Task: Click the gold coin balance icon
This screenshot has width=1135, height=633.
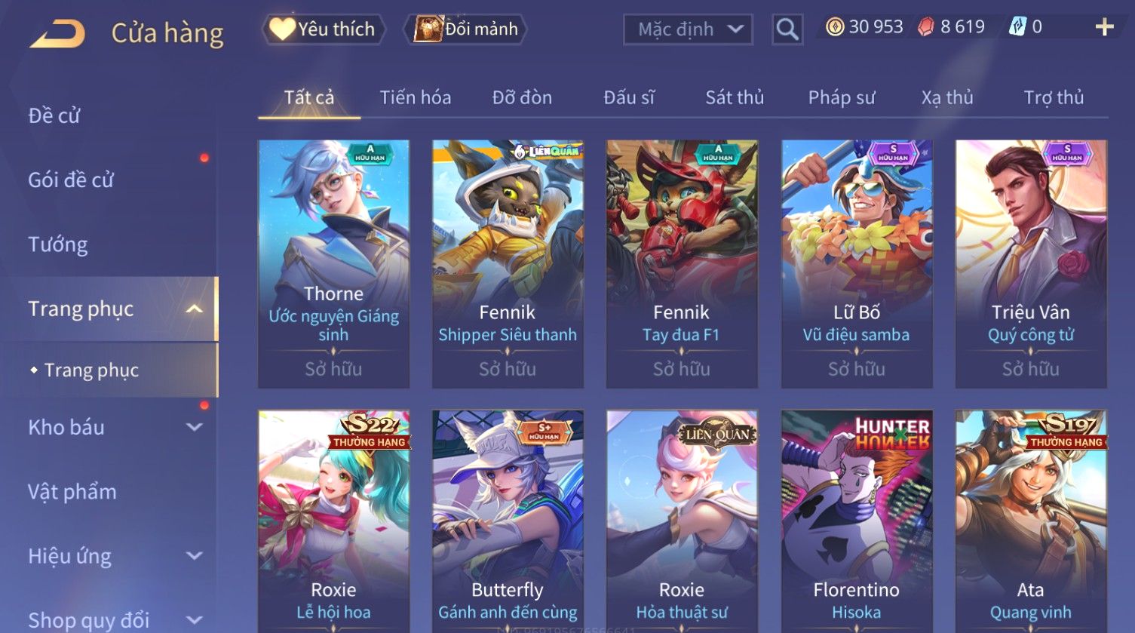Action: point(834,27)
